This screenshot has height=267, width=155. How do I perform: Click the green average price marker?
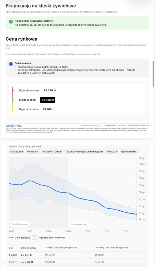pos(13,100)
